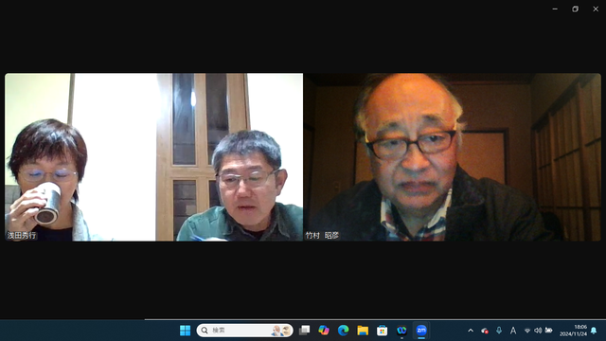Click the cloud sync error tray icon
The image size is (606, 341).
[x=484, y=331]
